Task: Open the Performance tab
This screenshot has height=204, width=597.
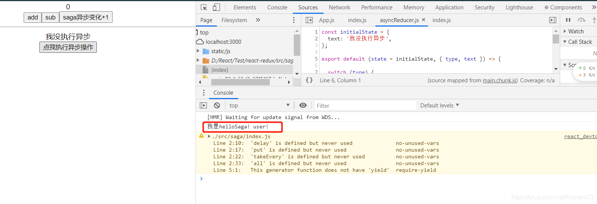Action: click(x=377, y=7)
